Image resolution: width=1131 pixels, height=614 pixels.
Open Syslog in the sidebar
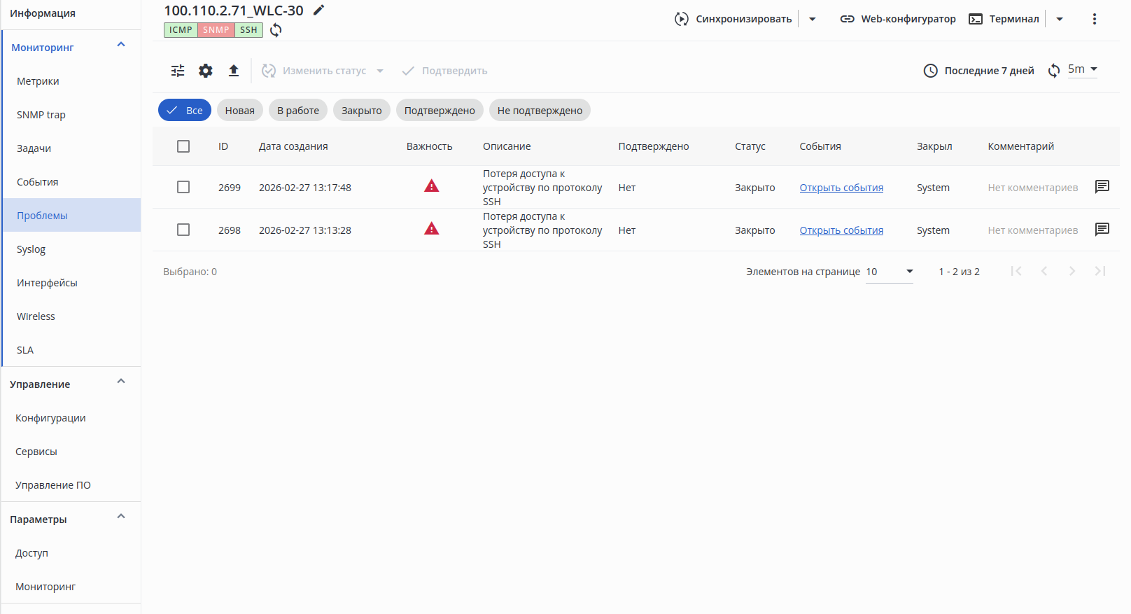pos(31,249)
